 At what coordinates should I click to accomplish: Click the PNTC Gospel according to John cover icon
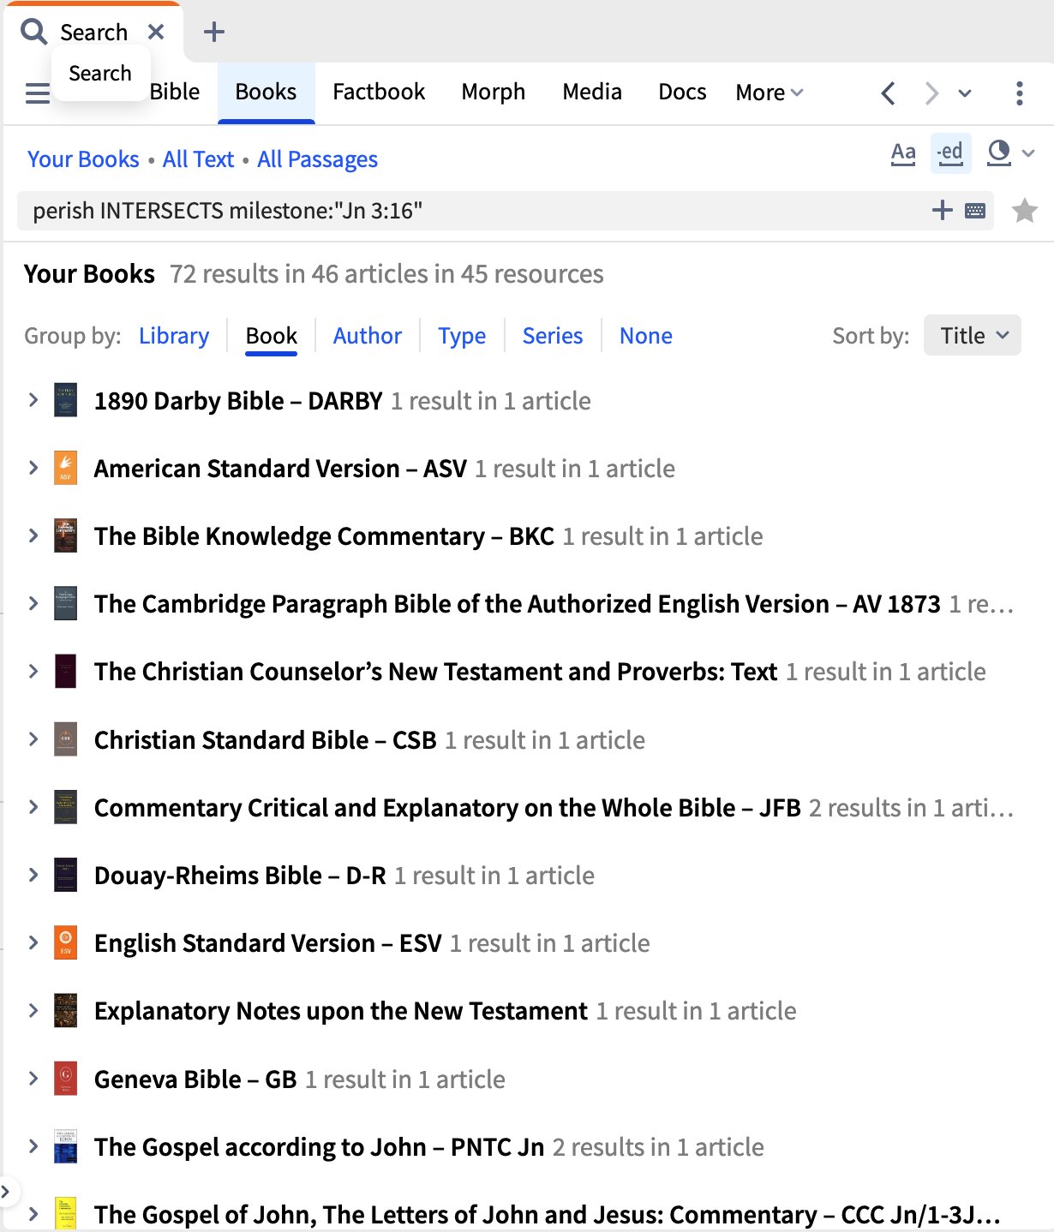65,1146
